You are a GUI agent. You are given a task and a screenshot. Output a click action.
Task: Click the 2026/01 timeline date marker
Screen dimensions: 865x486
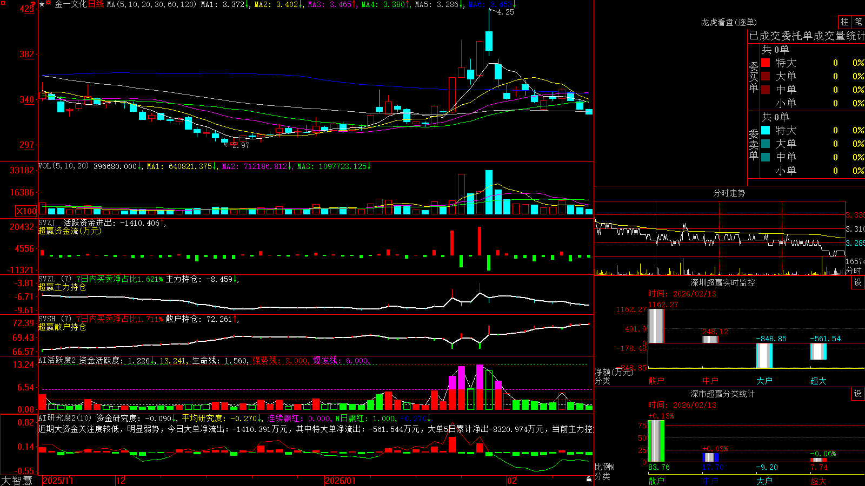(x=340, y=481)
